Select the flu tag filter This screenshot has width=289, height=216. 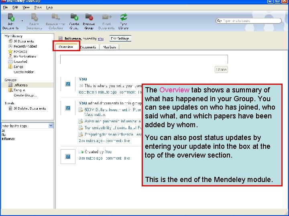(4, 135)
